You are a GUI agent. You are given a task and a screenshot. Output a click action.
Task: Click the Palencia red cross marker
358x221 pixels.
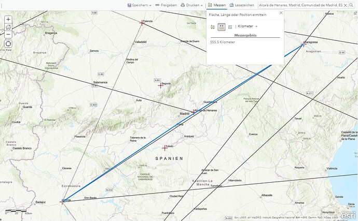(x=142, y=23)
